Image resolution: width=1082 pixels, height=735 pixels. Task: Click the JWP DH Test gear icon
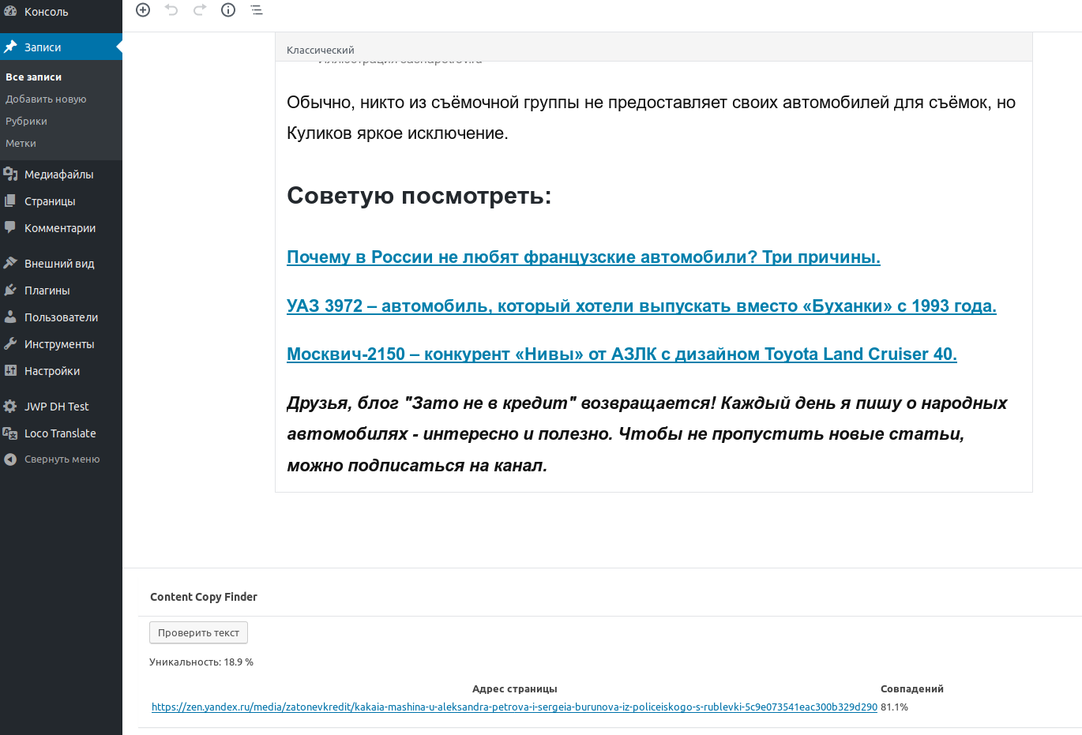pos(10,407)
